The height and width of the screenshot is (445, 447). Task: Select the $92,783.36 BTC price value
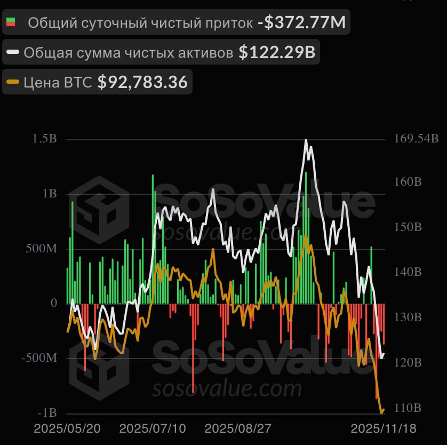click(x=142, y=82)
